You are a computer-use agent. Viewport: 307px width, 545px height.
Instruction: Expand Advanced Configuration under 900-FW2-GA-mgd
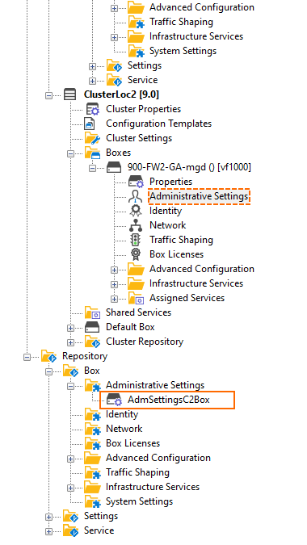[x=114, y=270]
